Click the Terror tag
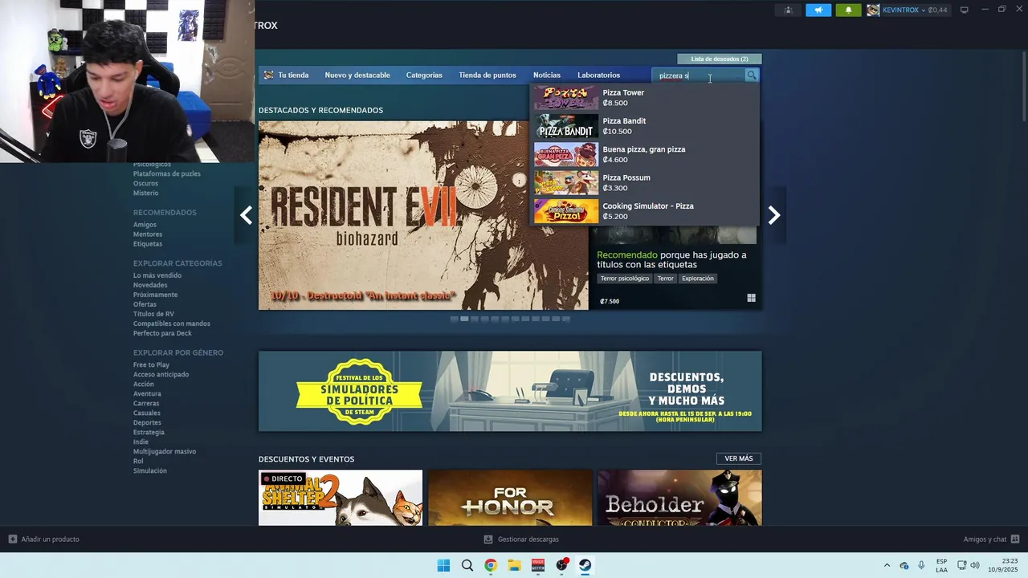 tap(665, 279)
